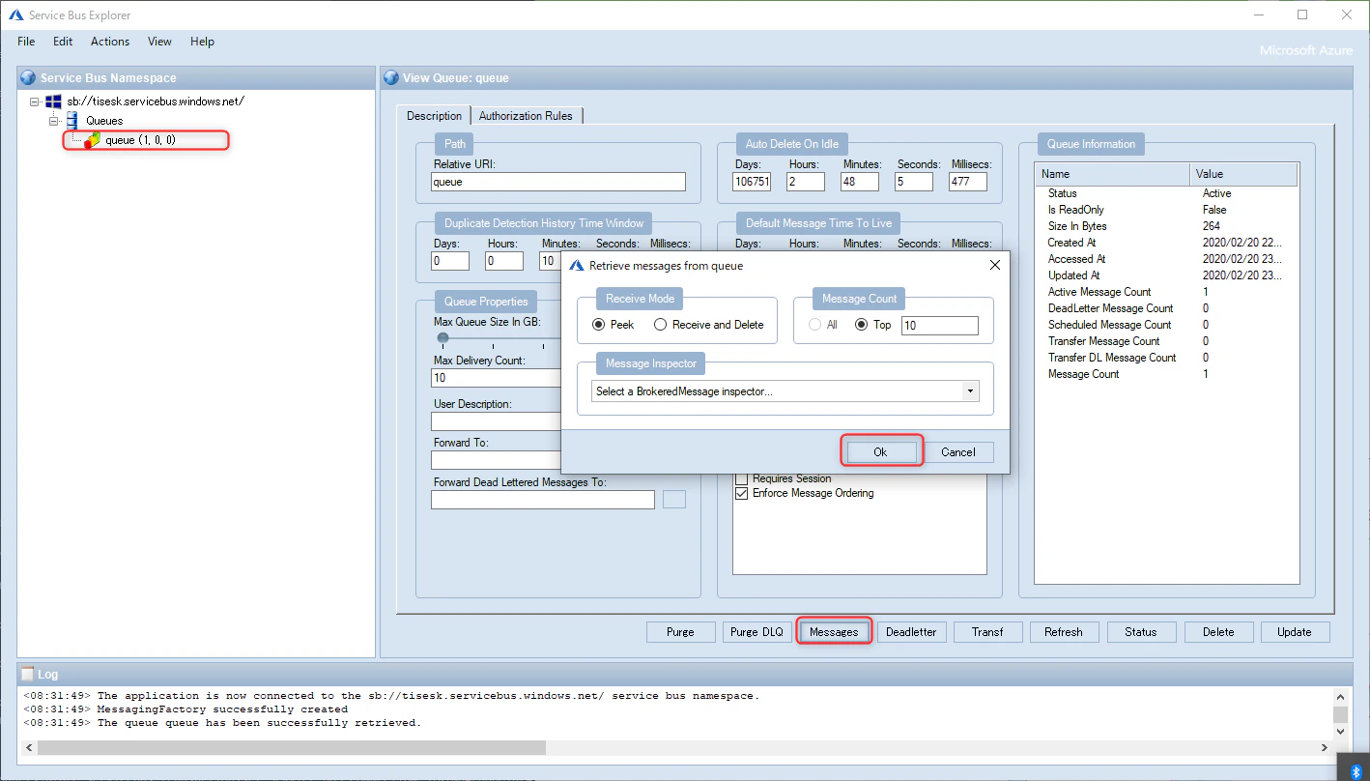
Task: Click the Duplicate Detection Hours field
Action: [504, 261]
